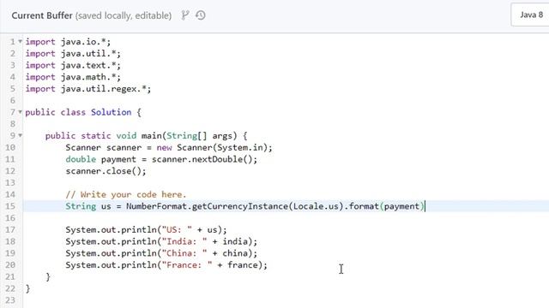Click line 'import java.text.*;'
The width and height of the screenshot is (549, 308).
[x=73, y=65]
